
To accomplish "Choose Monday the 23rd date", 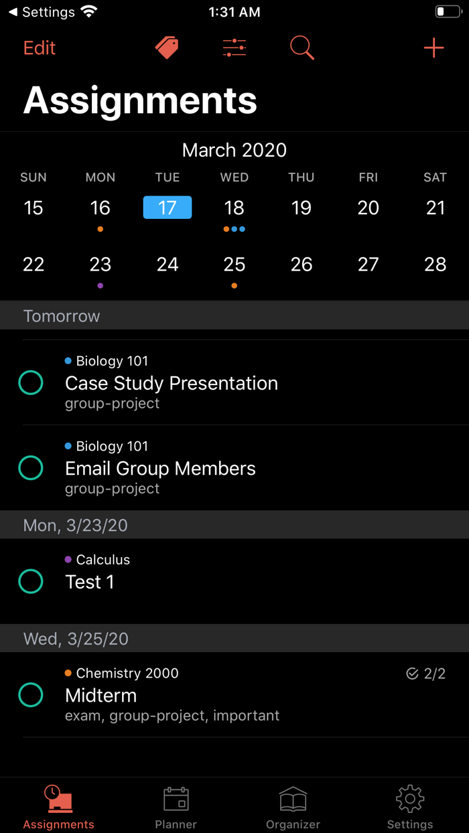I will click(x=100, y=265).
